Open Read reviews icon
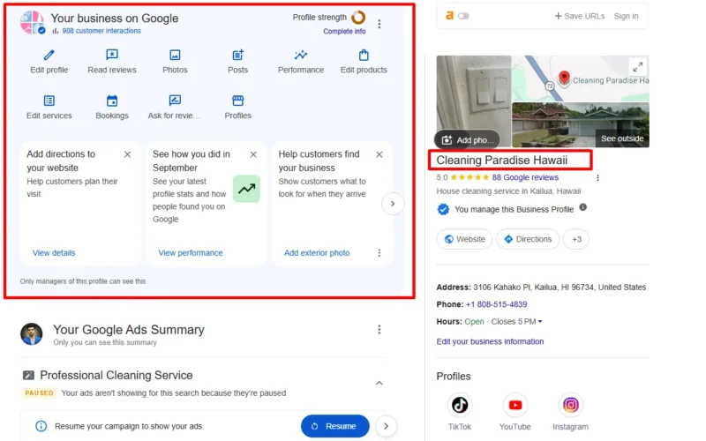The image size is (706, 441). coord(112,55)
